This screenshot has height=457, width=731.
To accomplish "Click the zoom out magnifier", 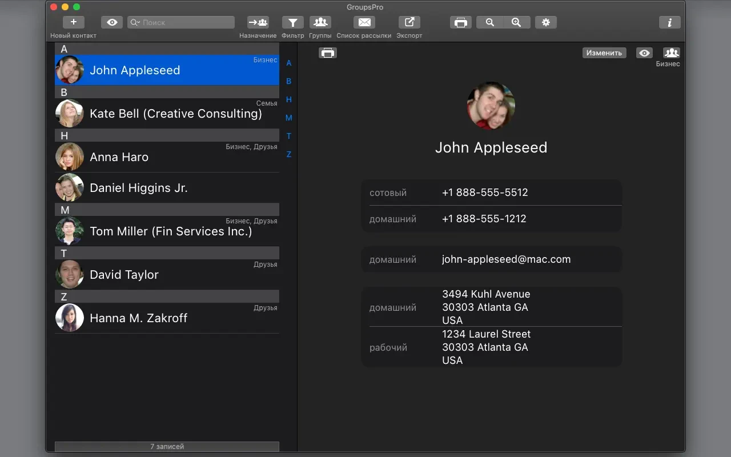I will coord(489,22).
